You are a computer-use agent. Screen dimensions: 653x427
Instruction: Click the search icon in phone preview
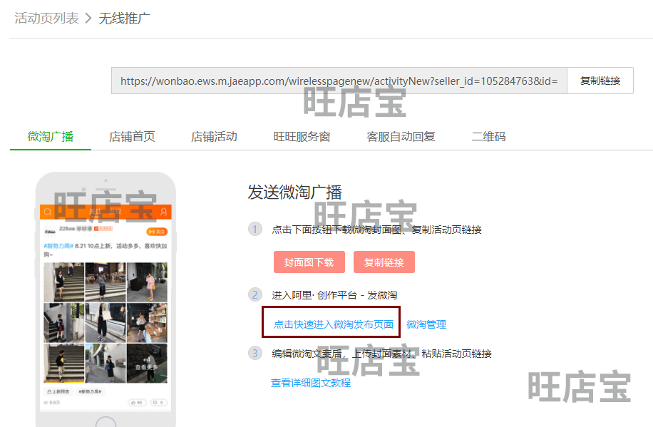coord(48,212)
